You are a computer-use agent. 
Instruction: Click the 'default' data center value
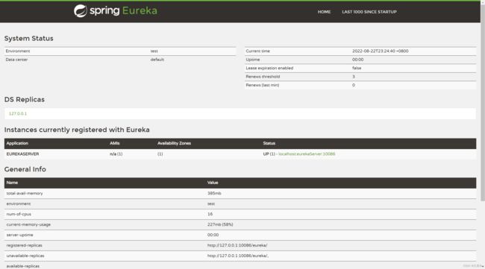point(157,60)
